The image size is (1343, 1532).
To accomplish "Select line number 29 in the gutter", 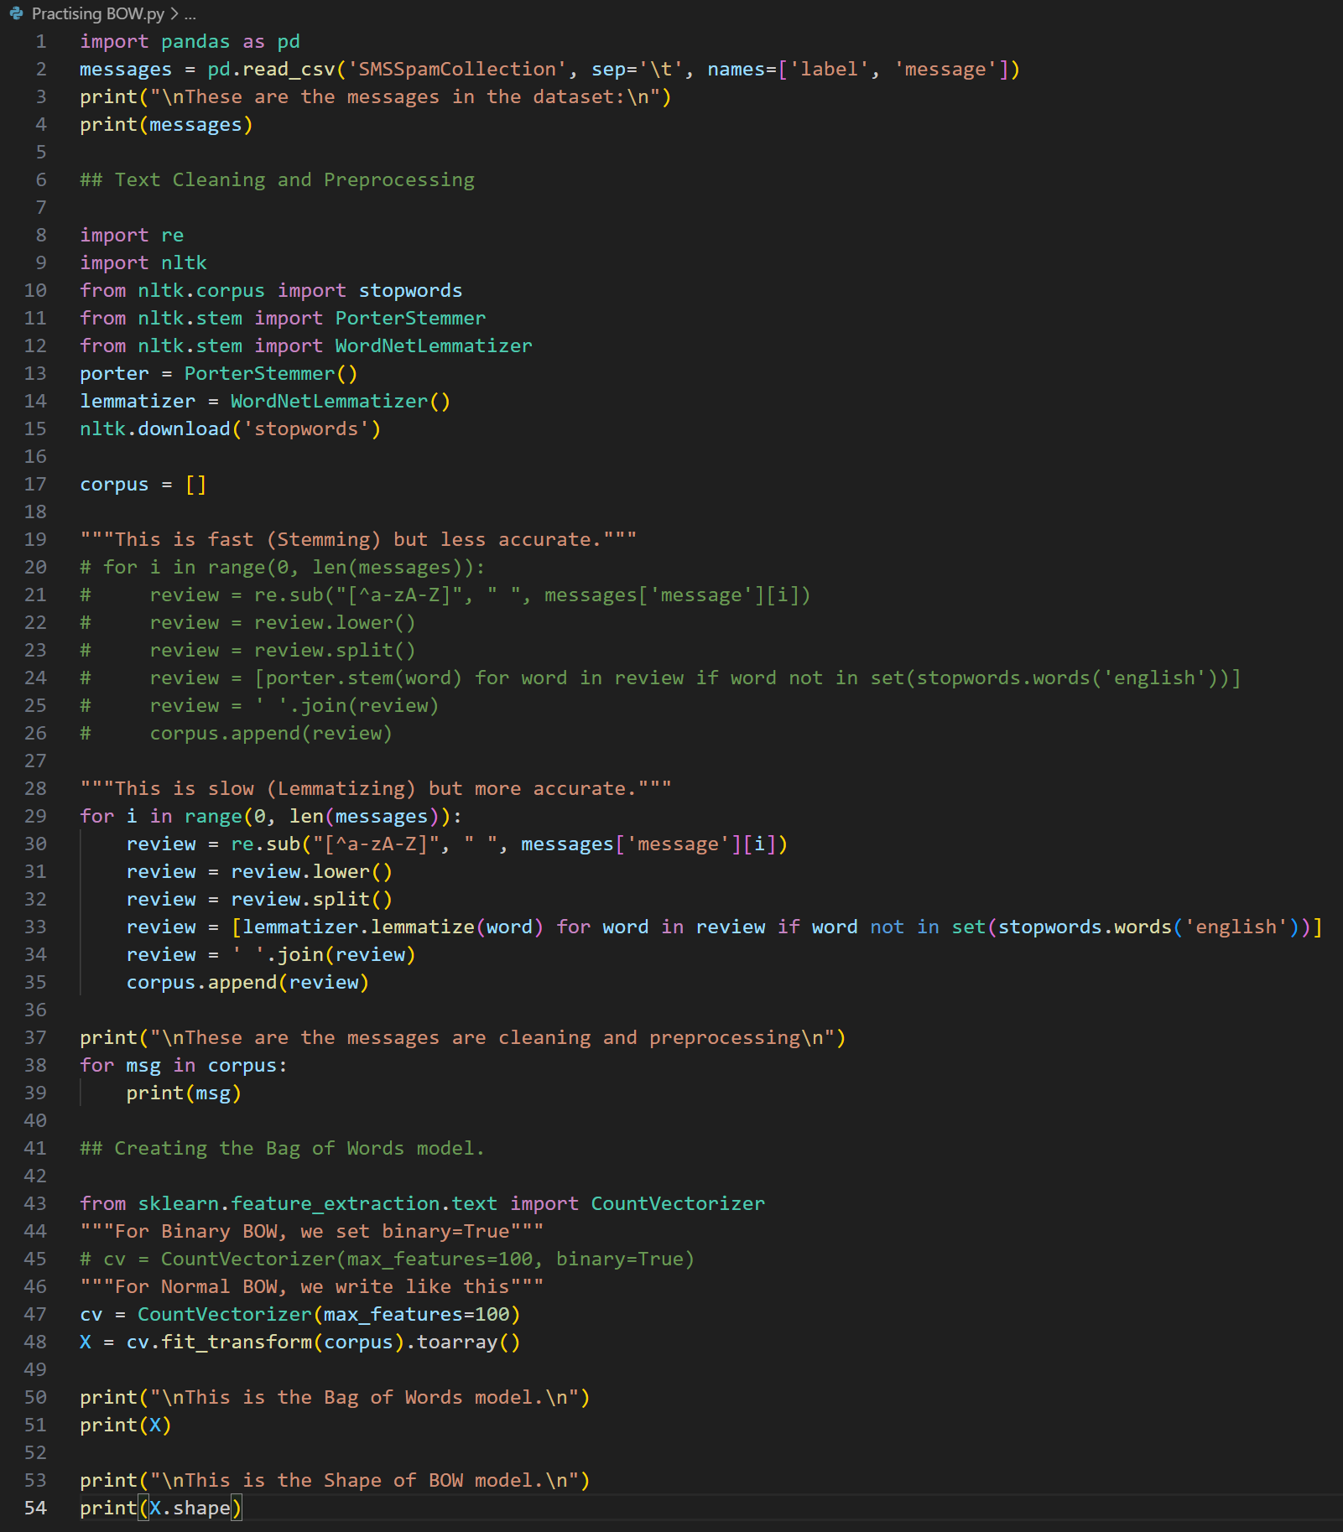I will 35,817.
